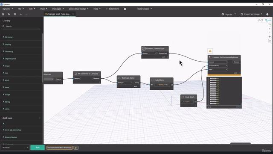This screenshot has width=273, height=154.
Task: Click the zoom out minus icon
Action: coord(270,32)
